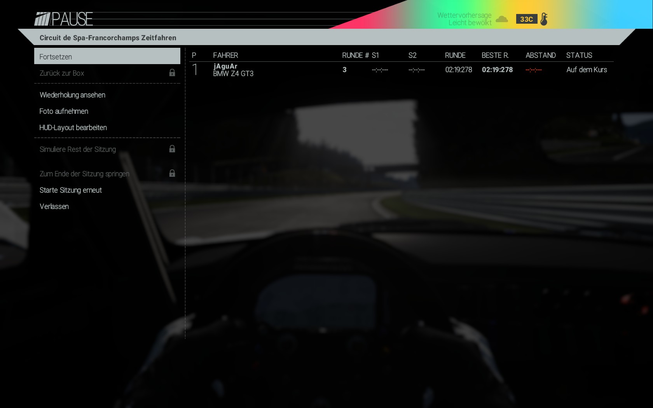The image size is (653, 408).
Task: Click the Auf dem Kurs status
Action: [x=587, y=70]
